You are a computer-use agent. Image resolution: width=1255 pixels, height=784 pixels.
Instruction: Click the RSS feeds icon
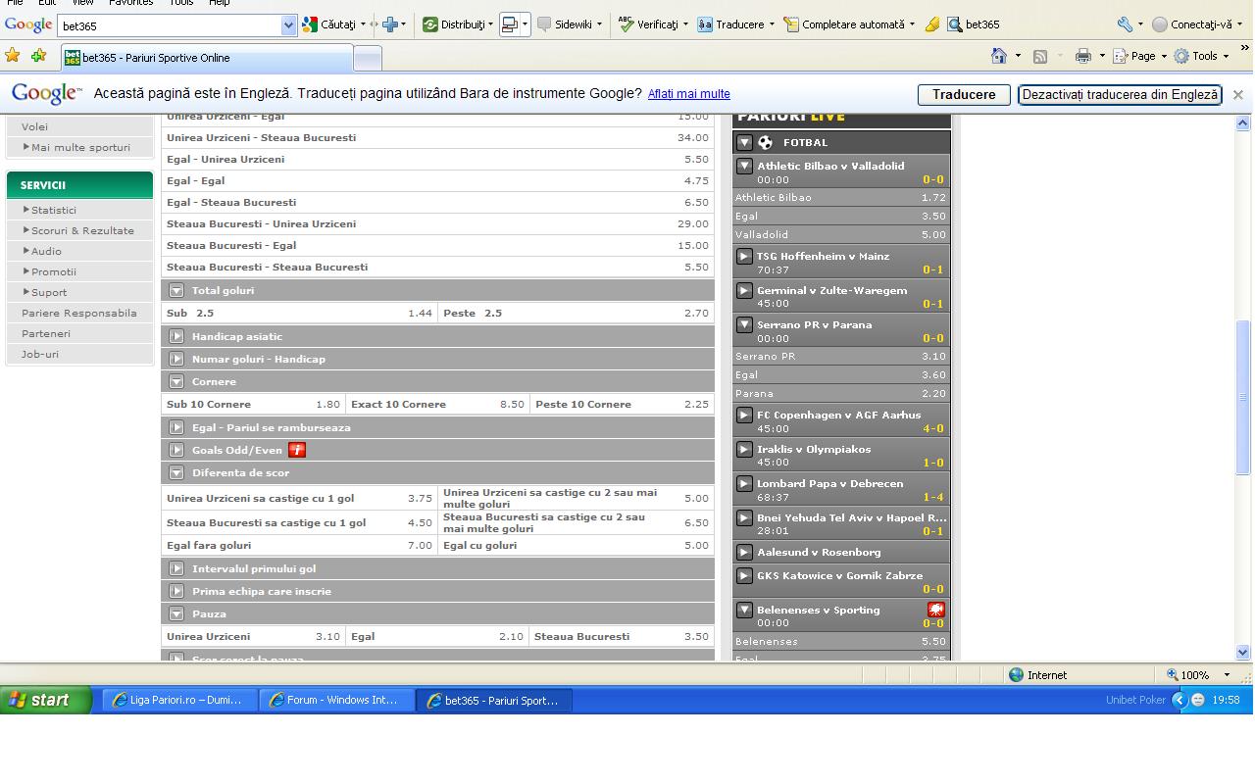(x=1040, y=56)
